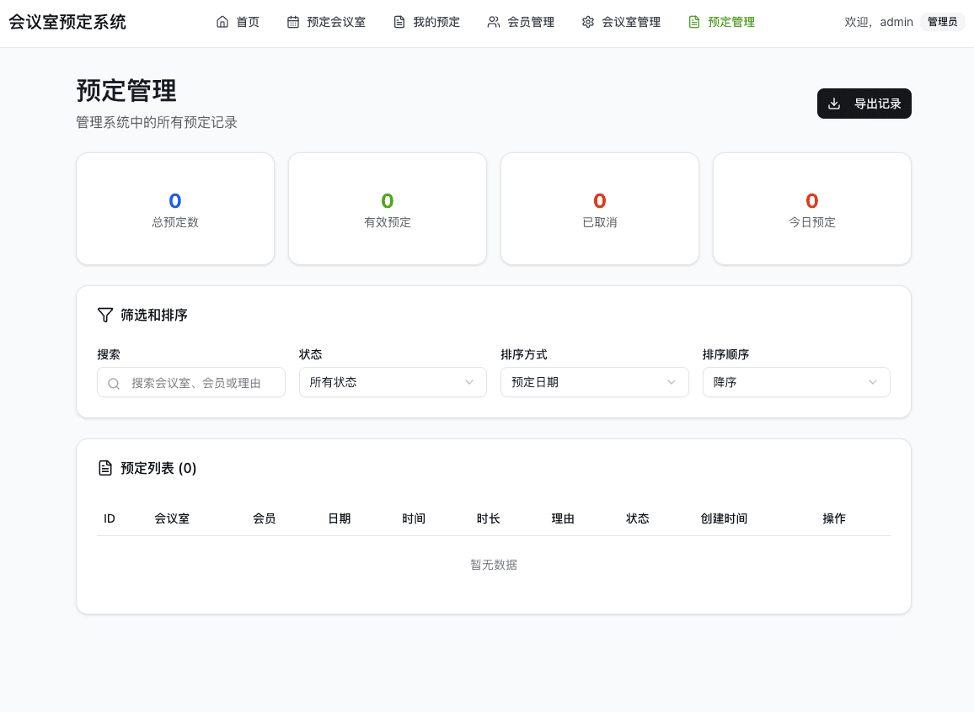Open 会议室管理 navigation item
Viewport: 974px width, 712px height.
click(621, 23)
